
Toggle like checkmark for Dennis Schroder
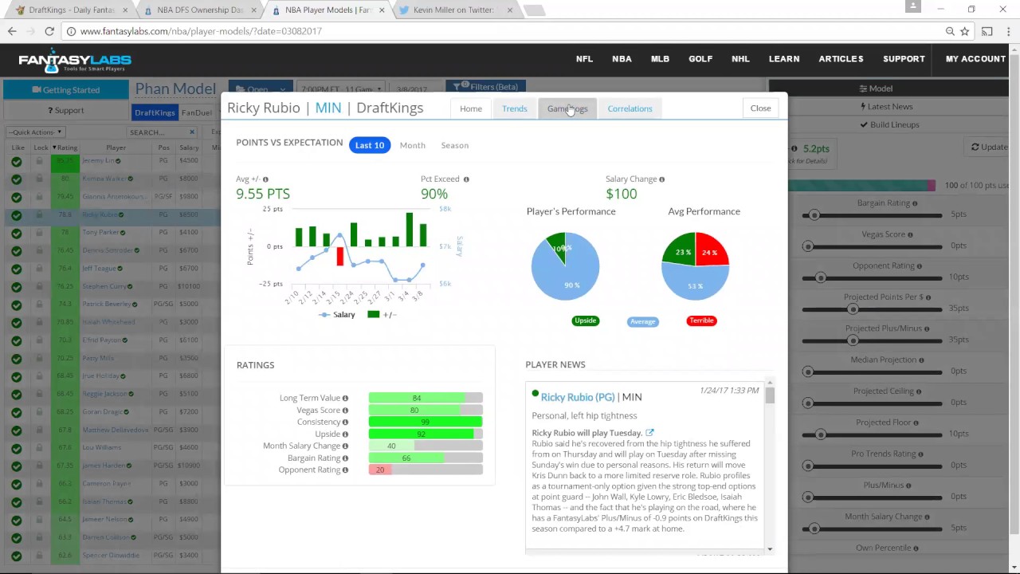point(16,250)
